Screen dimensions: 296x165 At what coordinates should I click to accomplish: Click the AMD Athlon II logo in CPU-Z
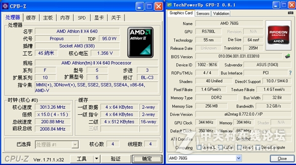click(x=140, y=42)
